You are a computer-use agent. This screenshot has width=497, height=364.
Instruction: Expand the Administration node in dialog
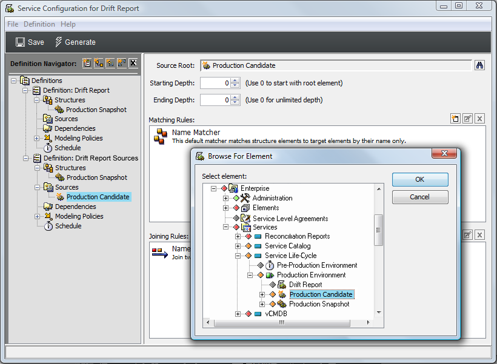tap(225, 198)
